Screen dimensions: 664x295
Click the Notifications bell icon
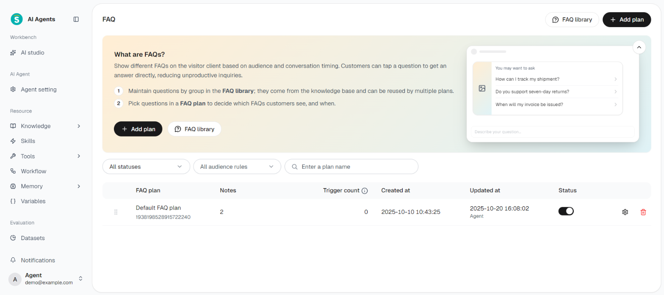coord(13,260)
